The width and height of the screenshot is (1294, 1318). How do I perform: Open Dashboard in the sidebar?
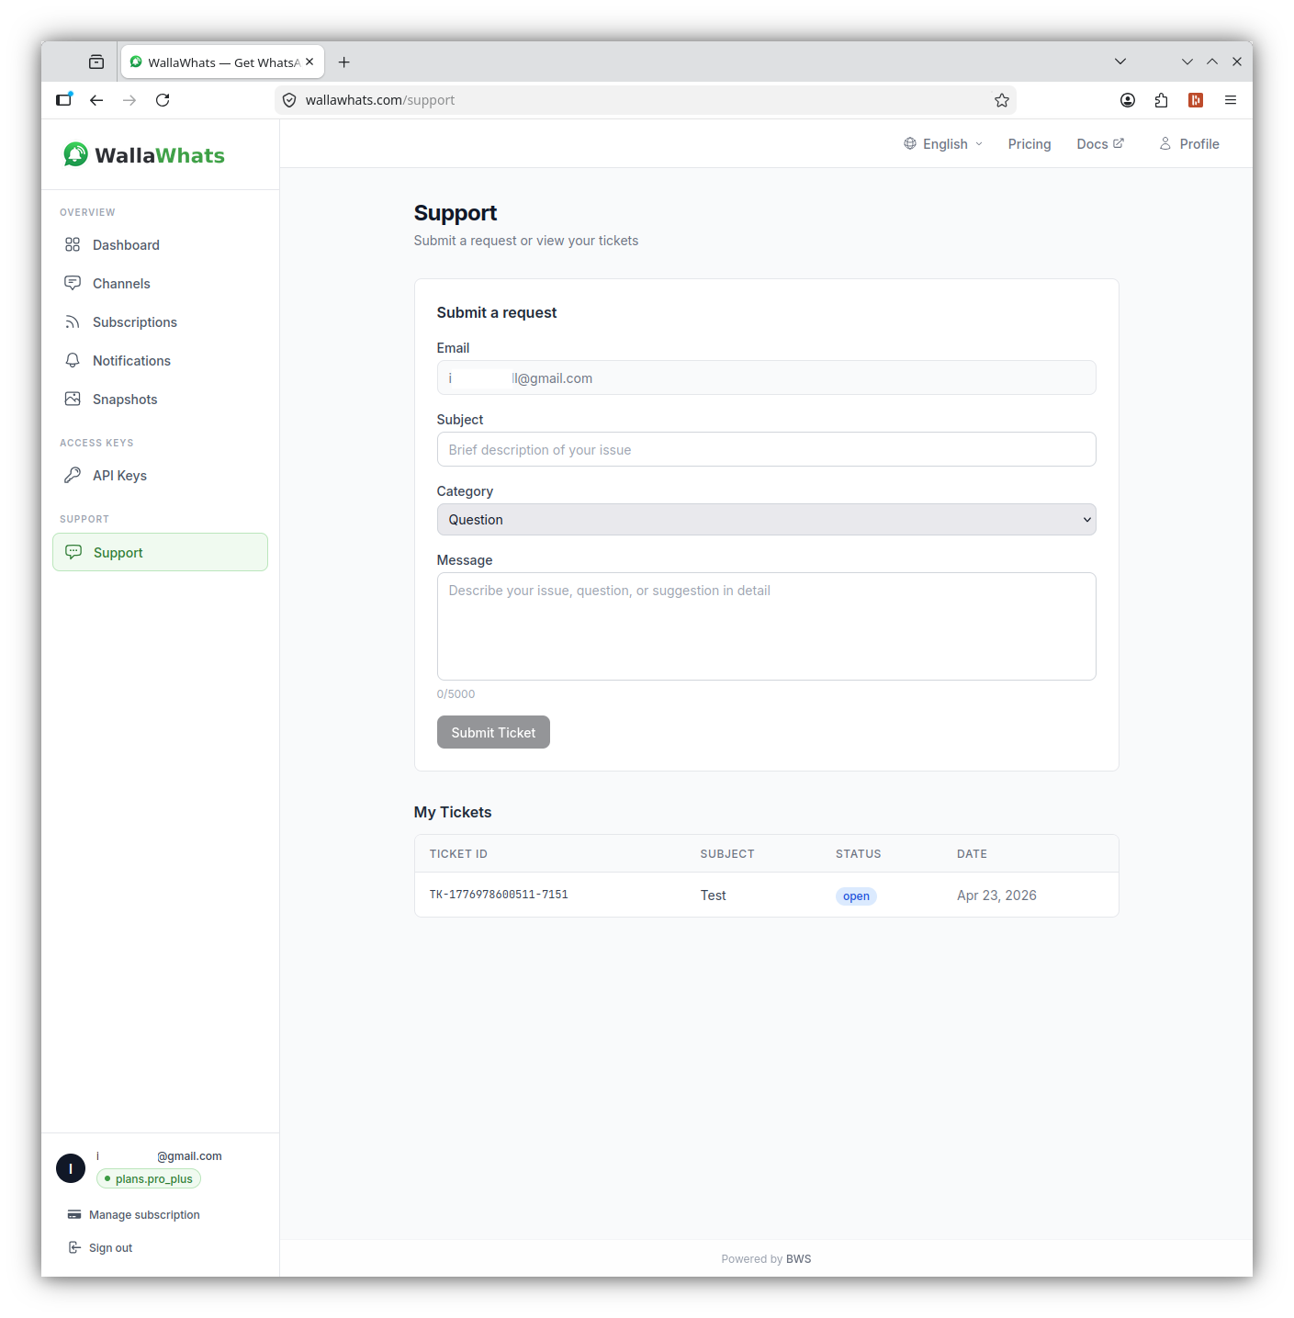(160, 245)
